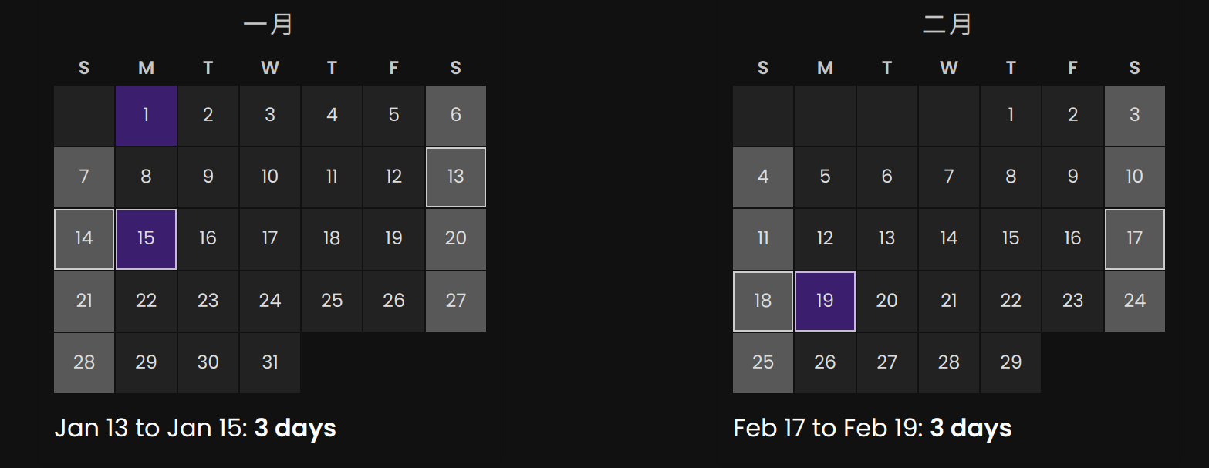The image size is (1209, 468).
Task: Choose Sunday January 14 outlined cell
Action: (84, 239)
